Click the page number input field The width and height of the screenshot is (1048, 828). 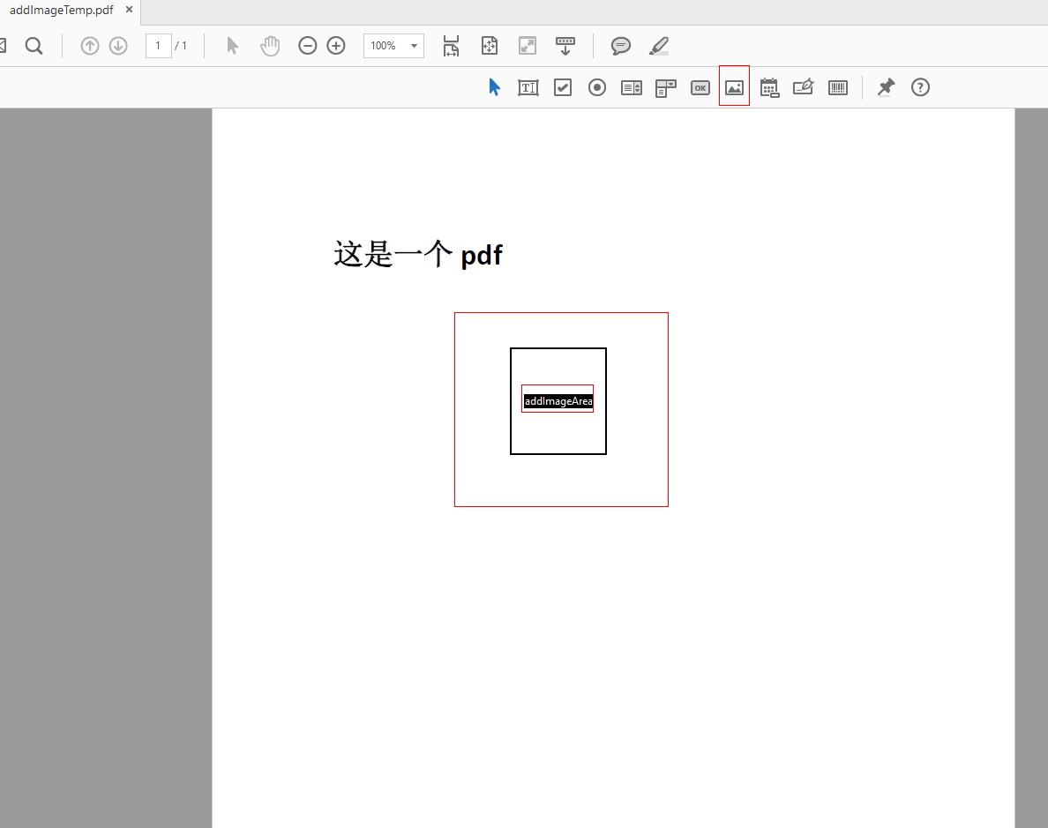[159, 46]
